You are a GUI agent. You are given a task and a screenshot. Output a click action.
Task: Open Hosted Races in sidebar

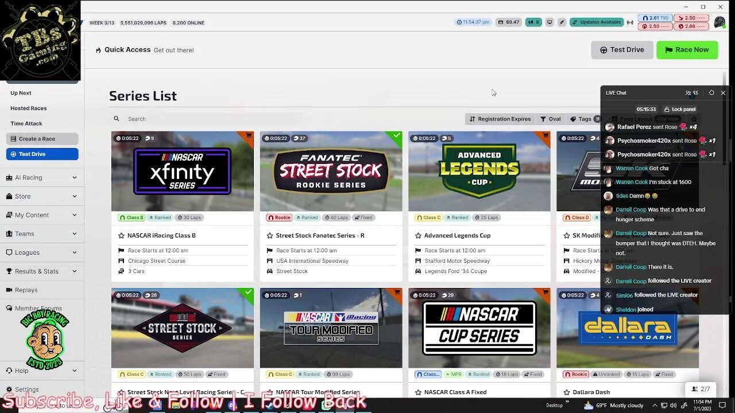point(28,108)
